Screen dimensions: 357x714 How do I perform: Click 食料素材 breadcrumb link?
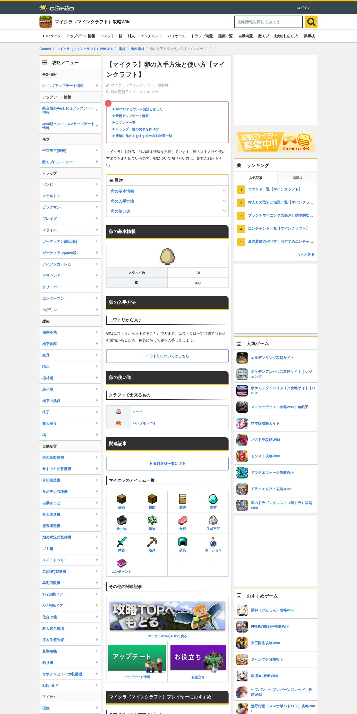pyautogui.click(x=137, y=49)
